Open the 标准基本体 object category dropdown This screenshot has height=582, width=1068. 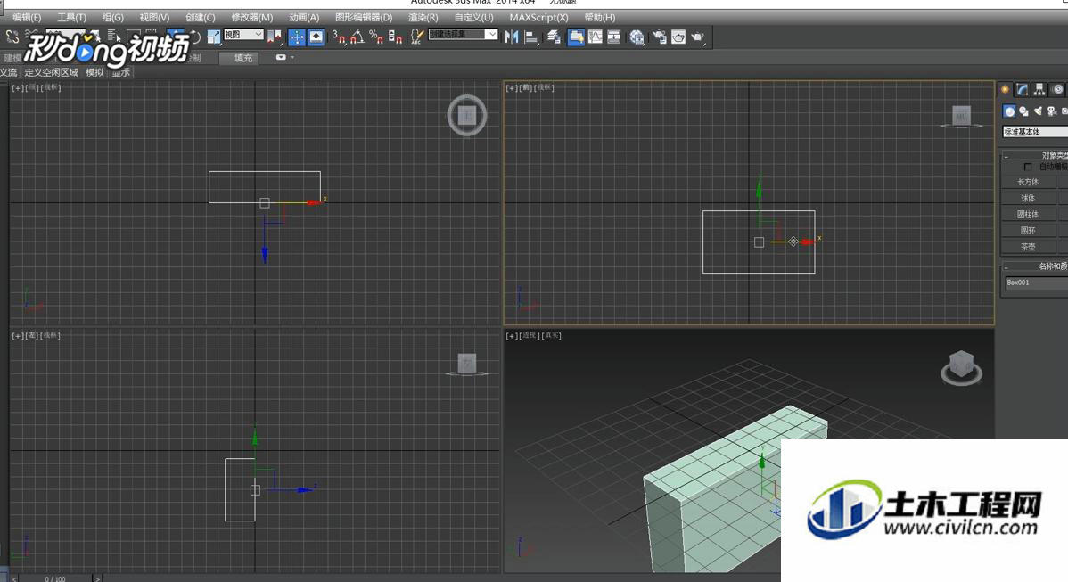tap(1035, 132)
